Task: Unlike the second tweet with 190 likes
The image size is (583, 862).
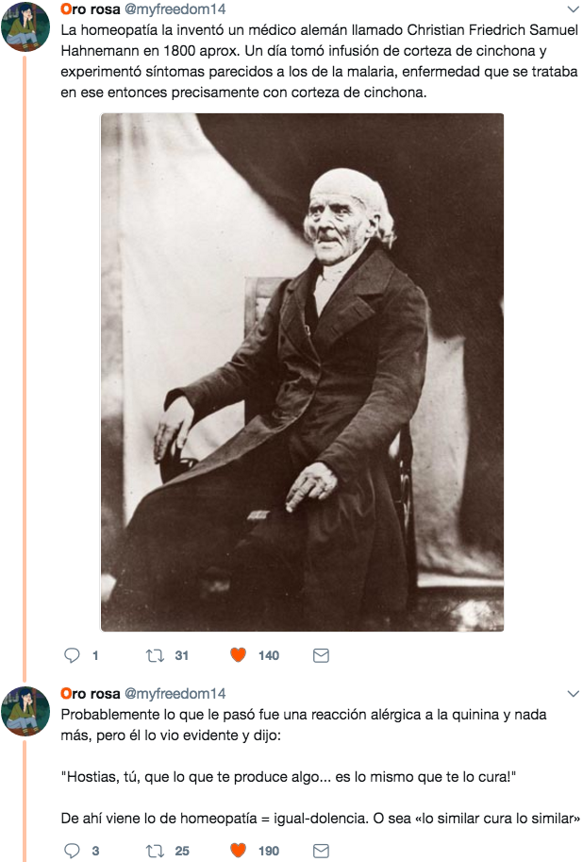Action: pyautogui.click(x=238, y=851)
